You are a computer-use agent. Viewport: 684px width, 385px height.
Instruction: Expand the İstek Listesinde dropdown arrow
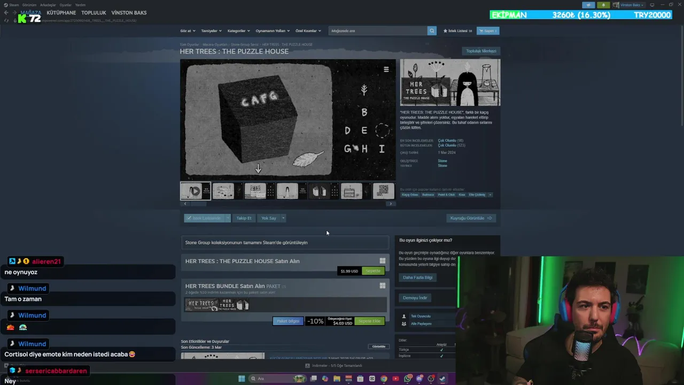[228, 218]
